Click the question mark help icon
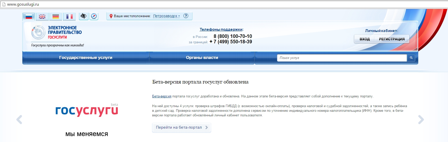 pyautogui.click(x=186, y=16)
